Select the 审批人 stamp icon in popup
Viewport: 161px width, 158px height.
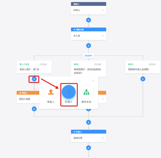(51, 92)
